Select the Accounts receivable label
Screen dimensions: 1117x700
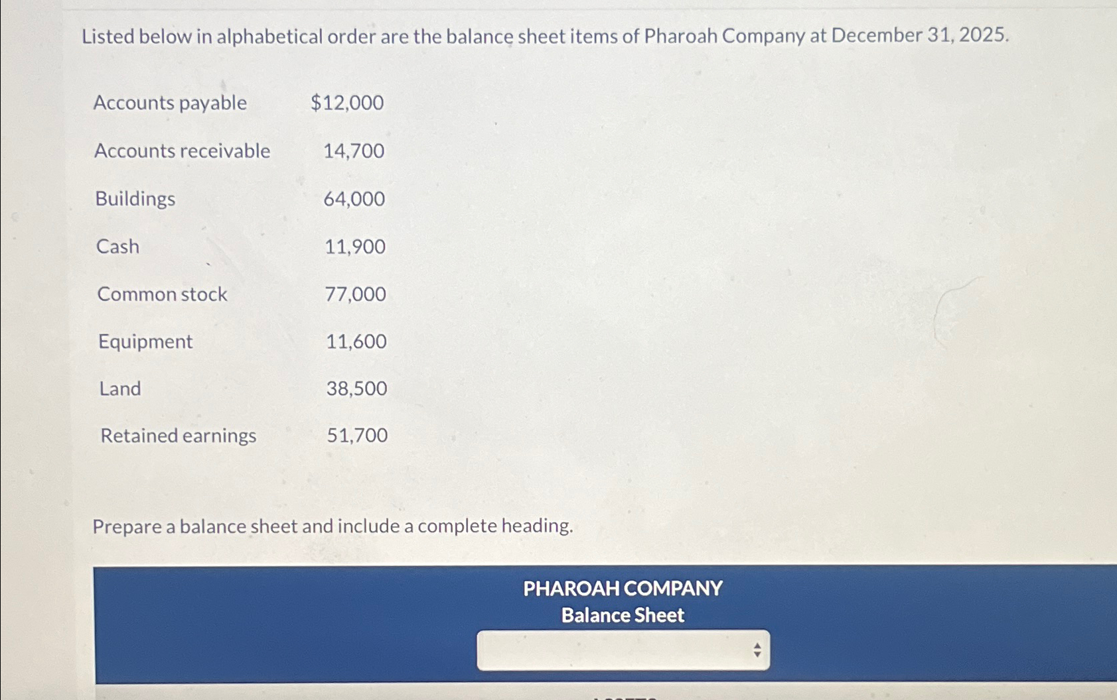tap(182, 150)
